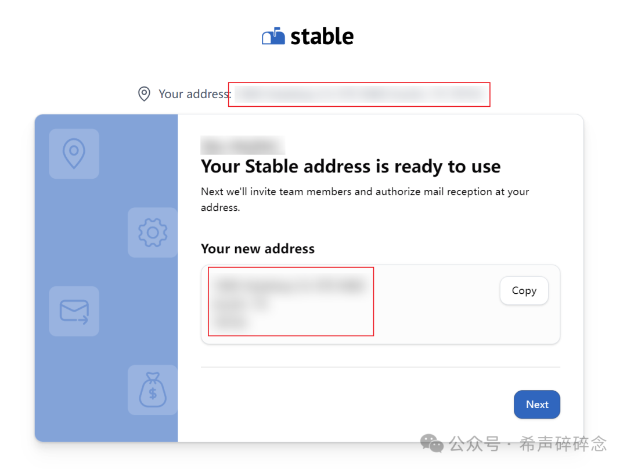The height and width of the screenshot is (469, 627).
Task: Select the "Your new address" label
Action: point(257,248)
